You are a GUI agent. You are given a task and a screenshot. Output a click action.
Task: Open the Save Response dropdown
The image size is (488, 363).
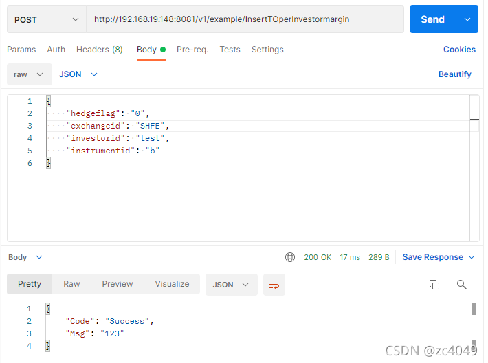(439, 257)
